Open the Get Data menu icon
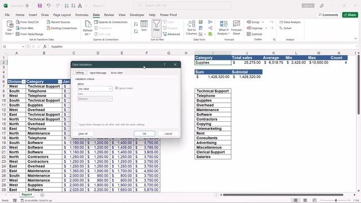This screenshot has width=361, height=203. click(x=10, y=28)
